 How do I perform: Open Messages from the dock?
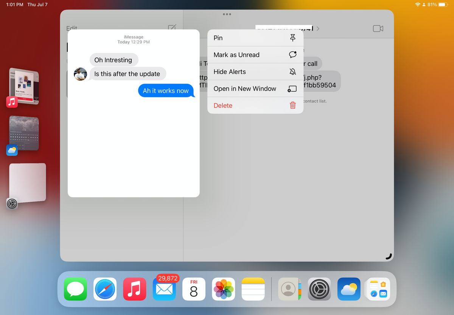[75, 289]
